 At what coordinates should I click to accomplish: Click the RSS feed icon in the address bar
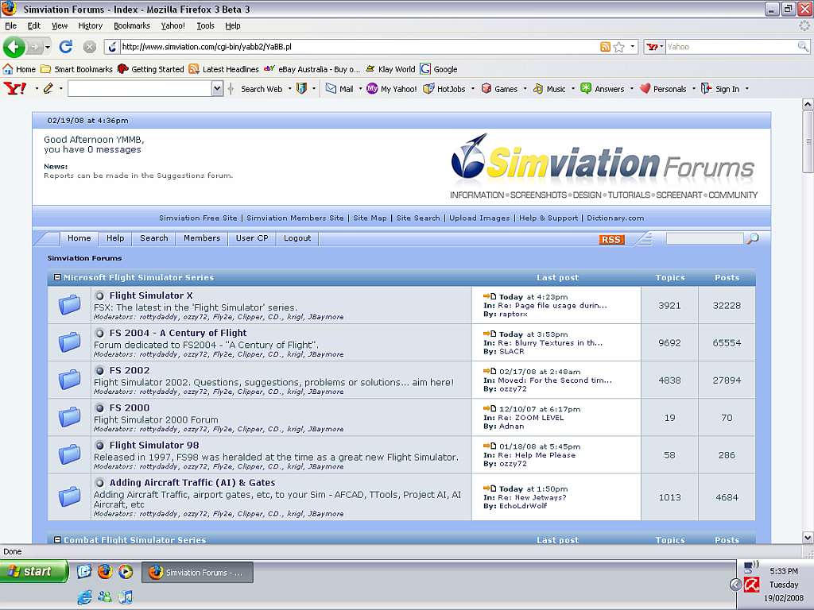point(605,47)
